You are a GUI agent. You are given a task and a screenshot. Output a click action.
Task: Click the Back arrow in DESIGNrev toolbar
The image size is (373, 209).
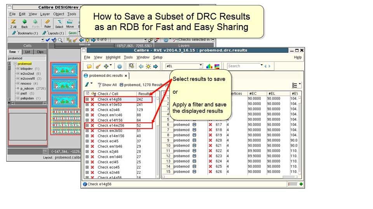(24, 24)
